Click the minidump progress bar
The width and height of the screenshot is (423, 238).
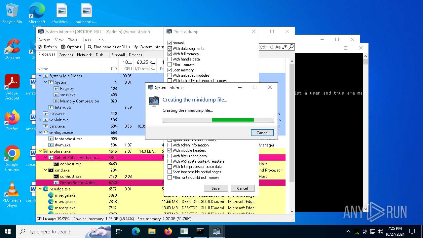pos(218,120)
